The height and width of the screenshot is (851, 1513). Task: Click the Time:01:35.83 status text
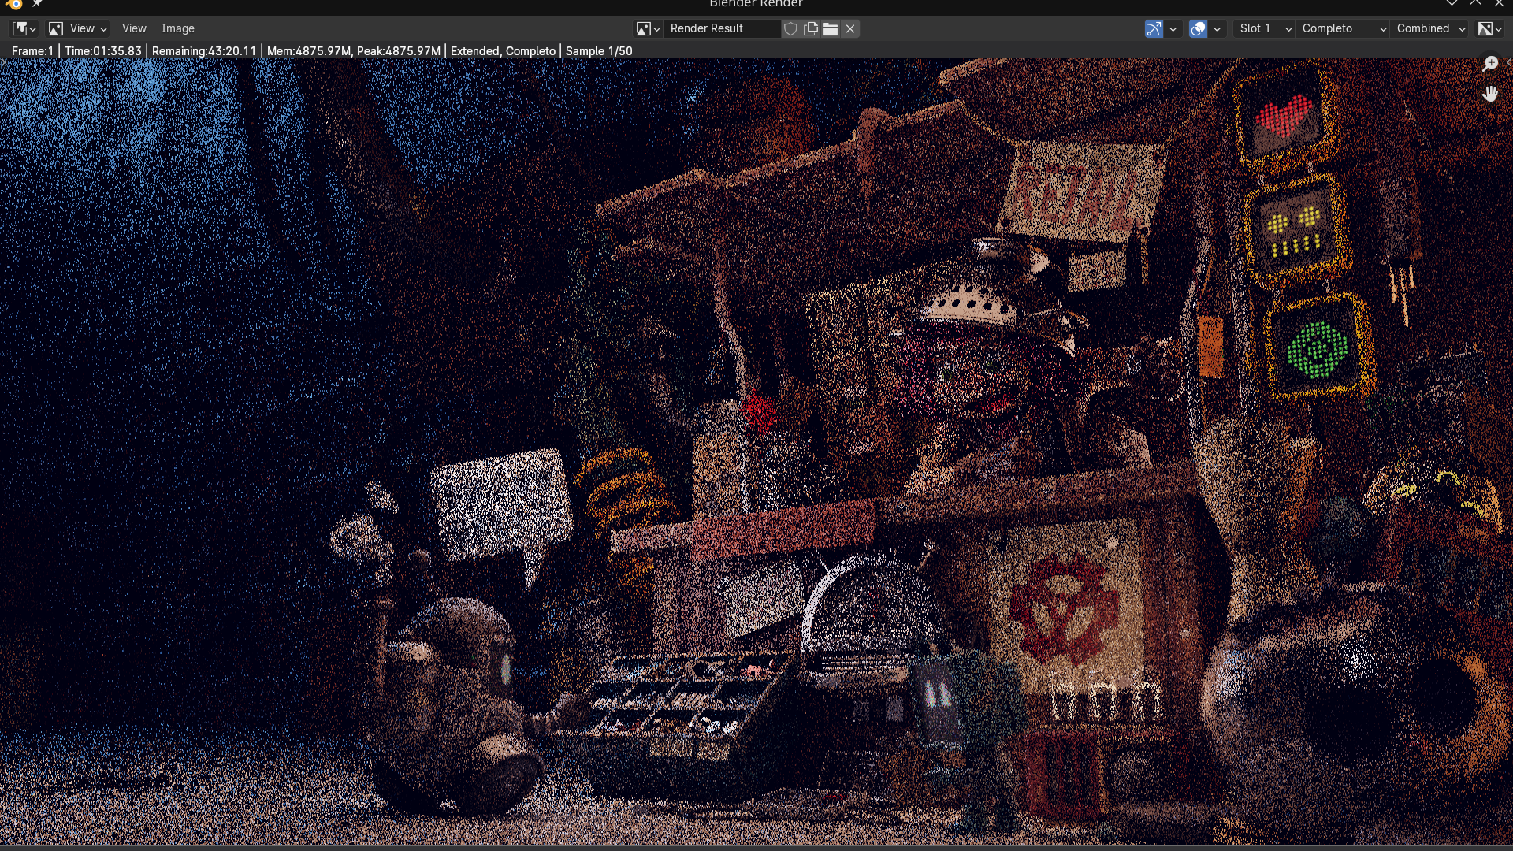[103, 51]
